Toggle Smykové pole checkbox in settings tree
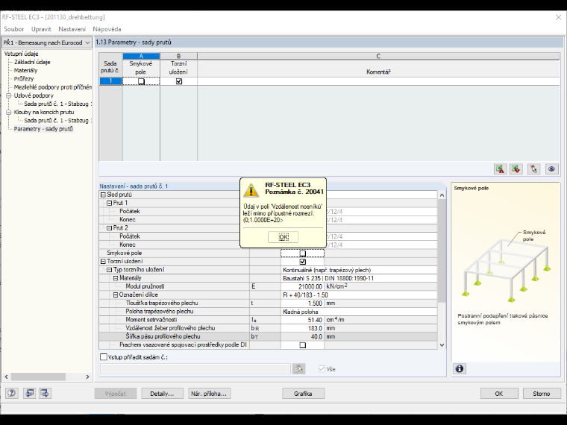The image size is (567, 425). [303, 254]
